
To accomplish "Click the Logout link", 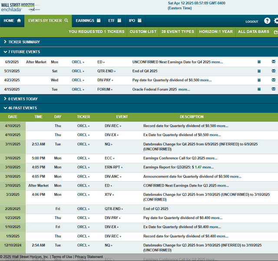I will 252,21.
